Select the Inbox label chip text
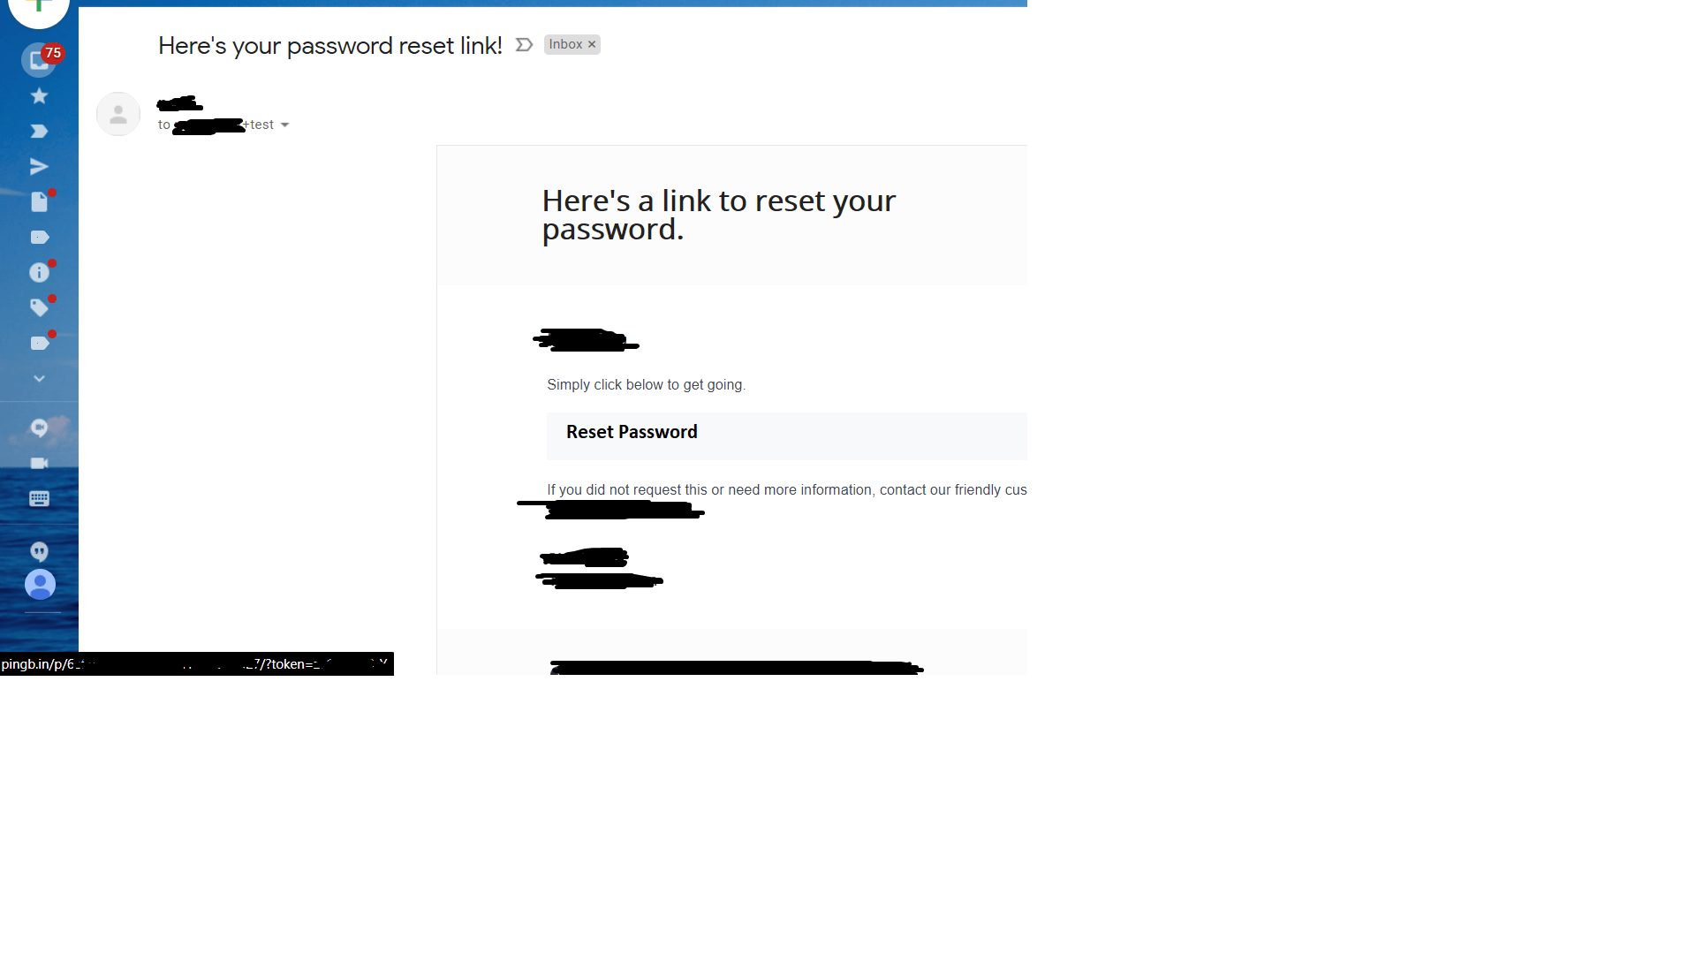This screenshot has height=954, width=1696. [565, 44]
